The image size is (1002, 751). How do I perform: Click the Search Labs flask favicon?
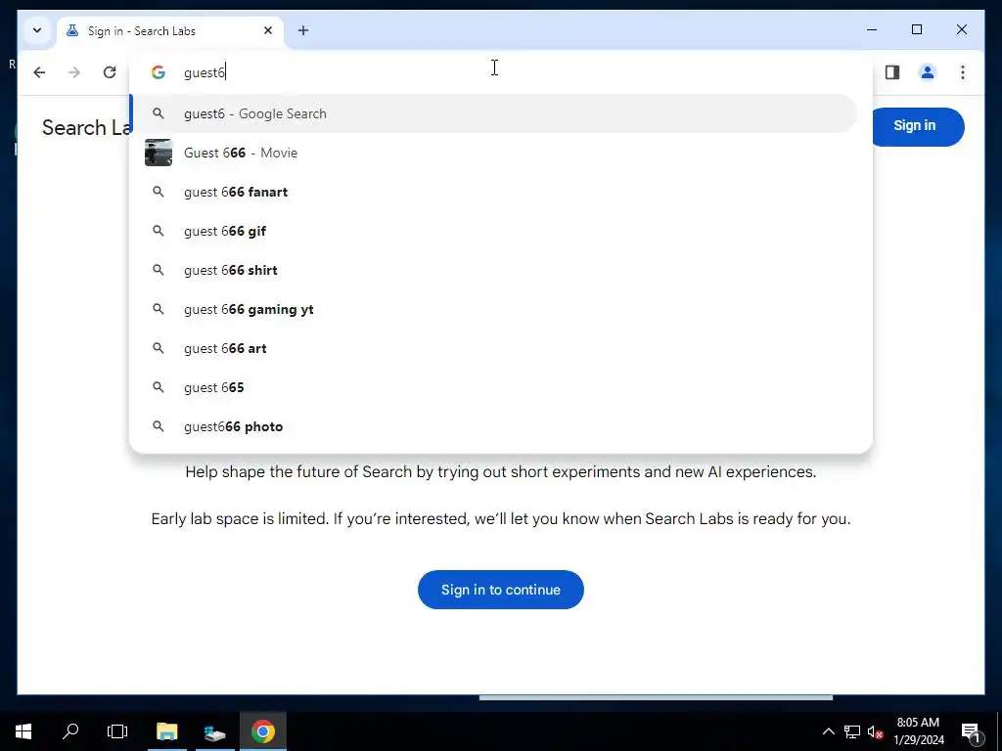tap(72, 30)
